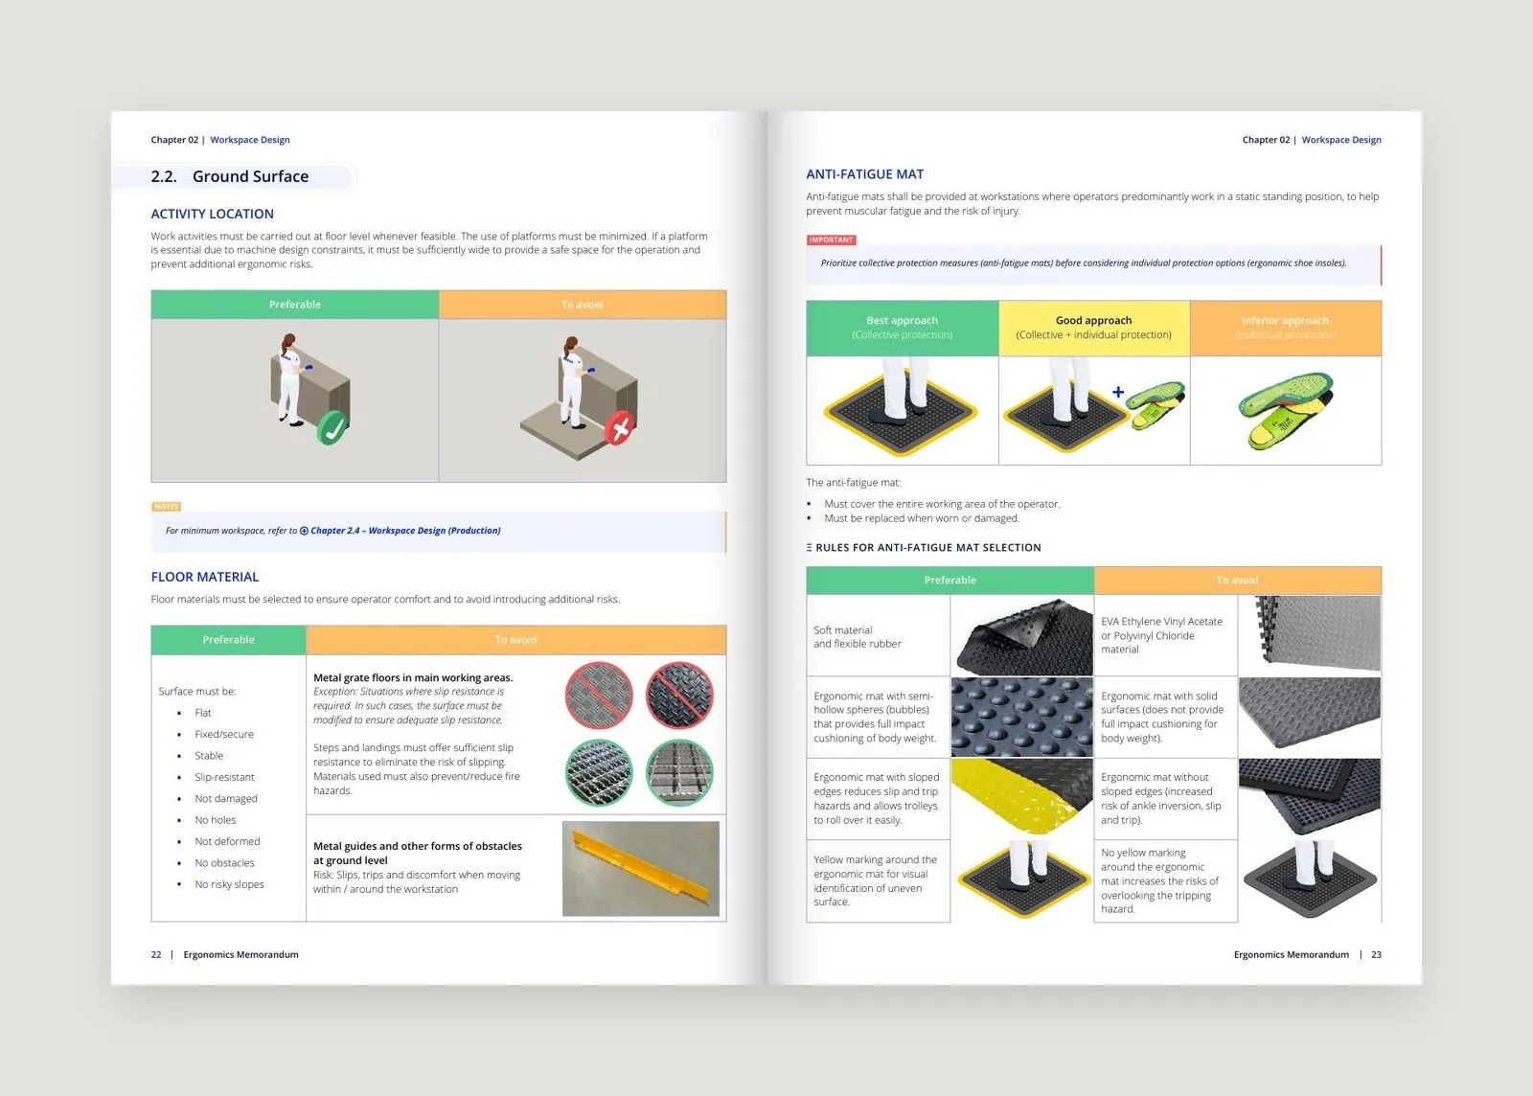This screenshot has width=1533, height=1096.
Task: Click the Slip-resistant bullet item
Action: pos(224,777)
